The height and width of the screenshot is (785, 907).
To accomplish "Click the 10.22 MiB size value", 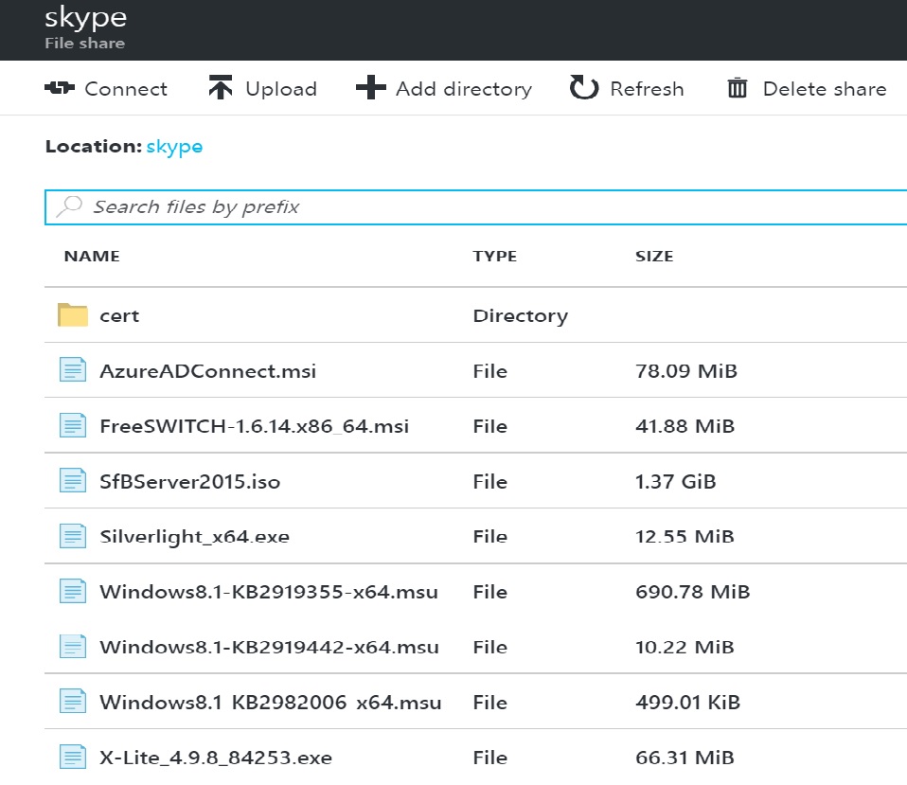I will 685,647.
